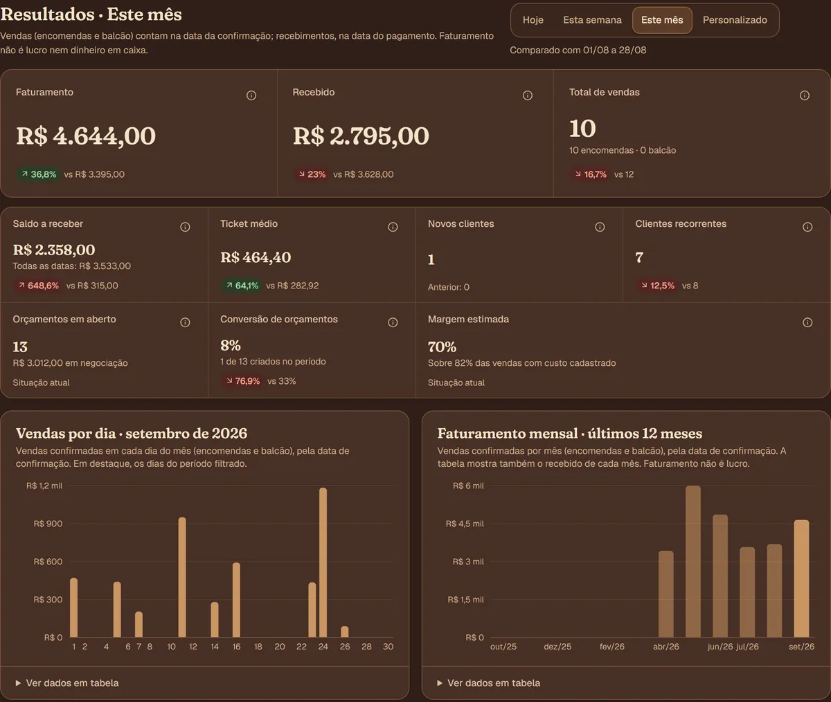Show info for Novos clientes
Screen dimensions: 831x702
(x=600, y=227)
